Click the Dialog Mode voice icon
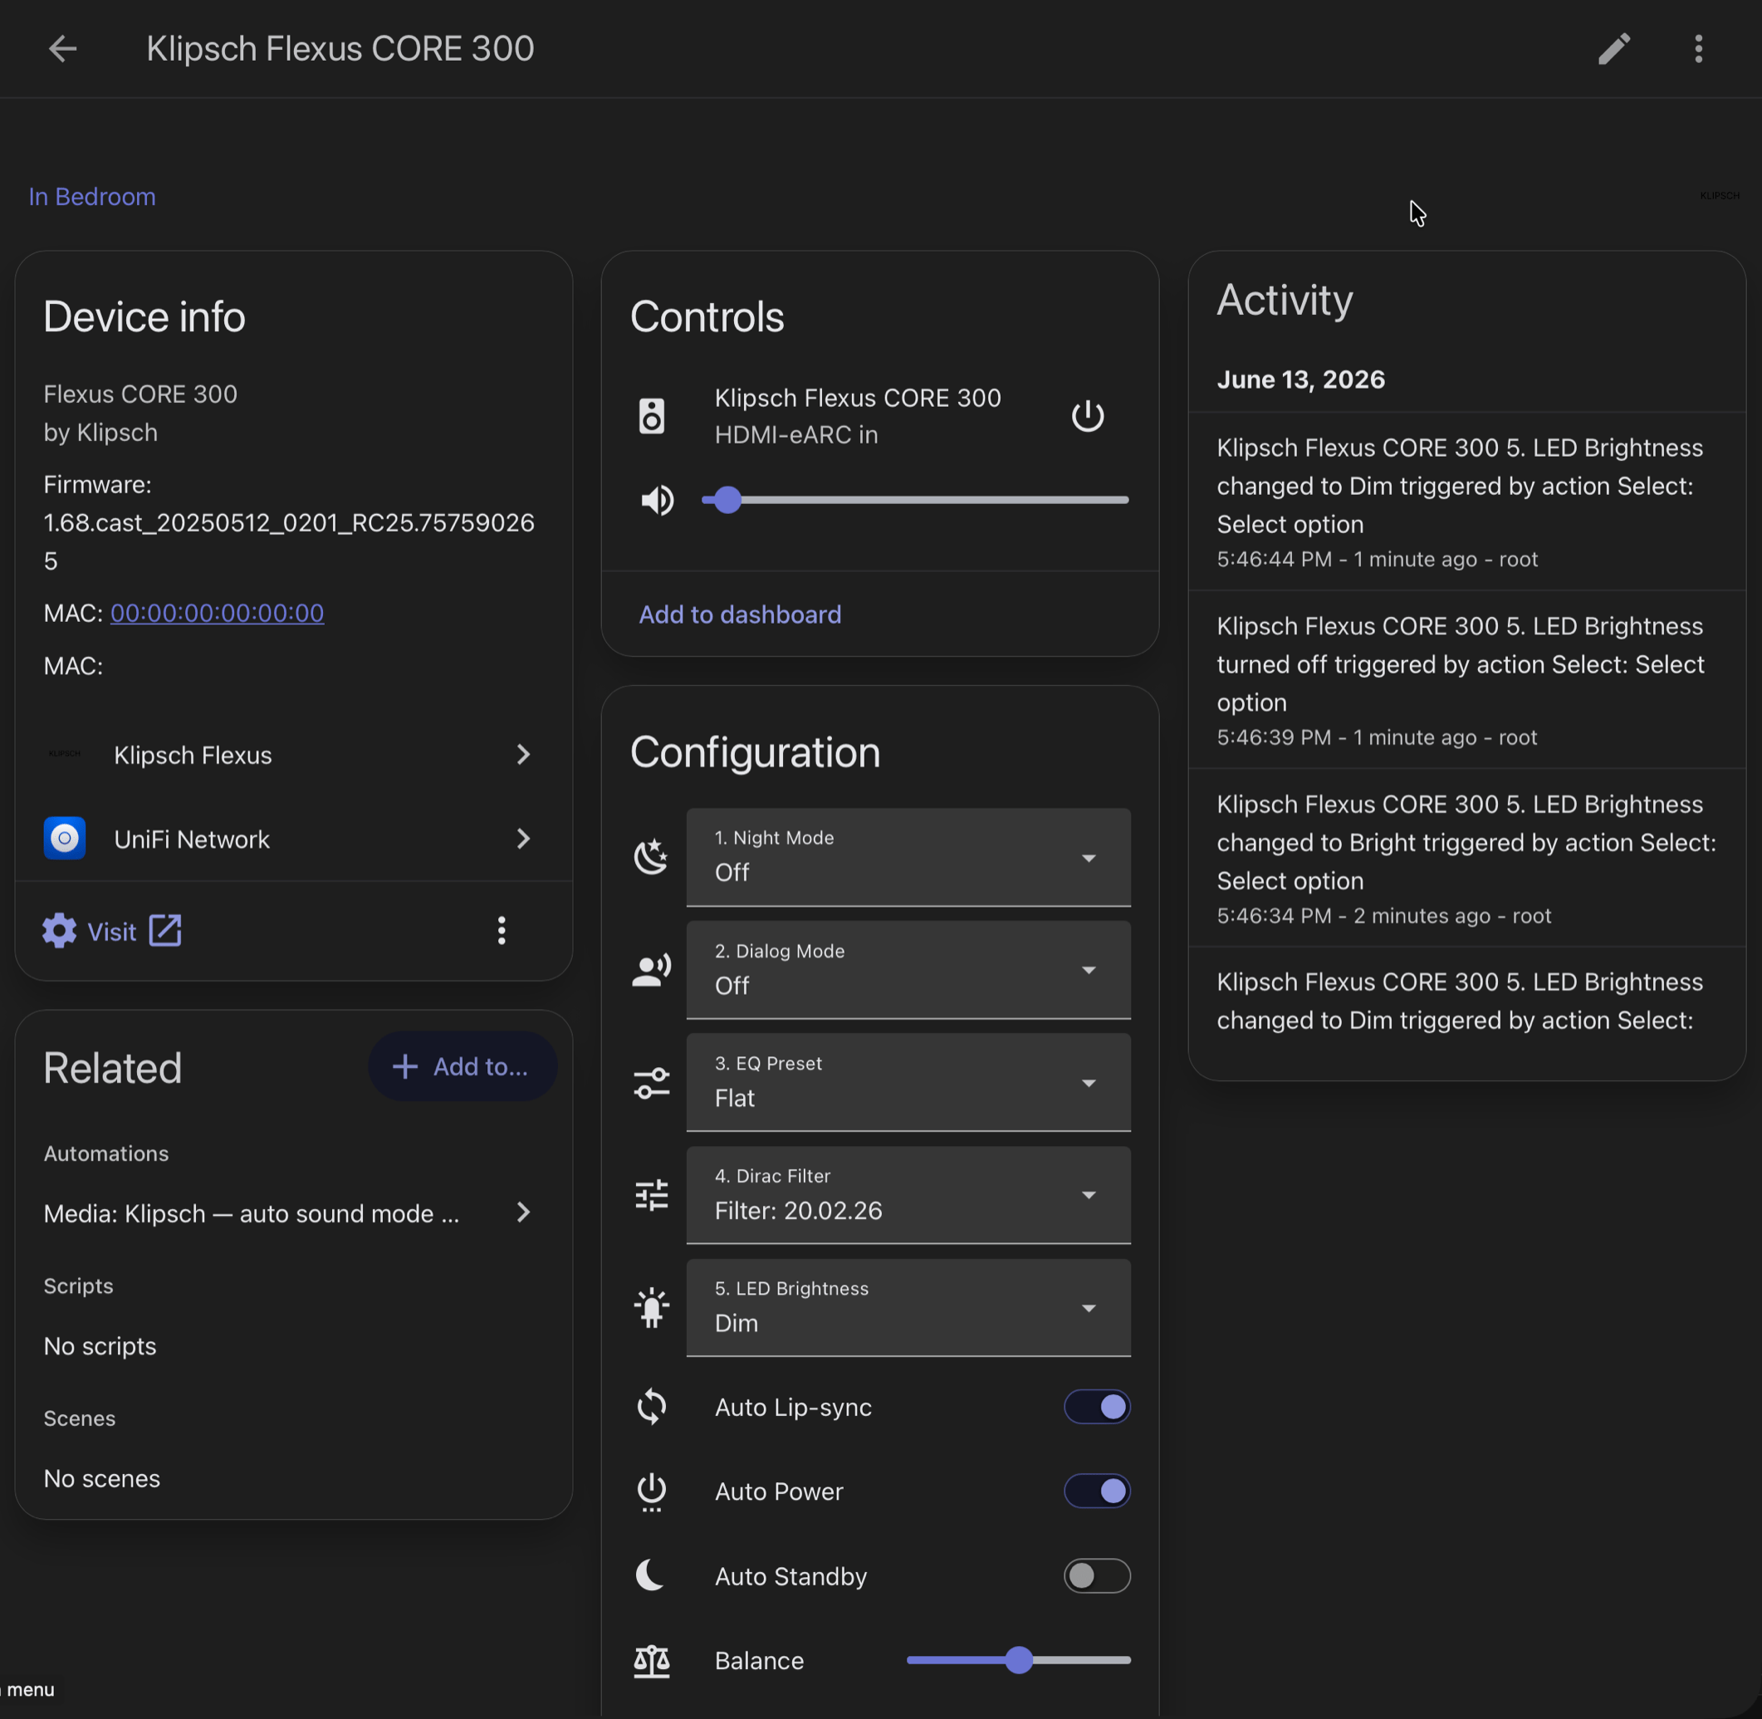 tap(651, 970)
